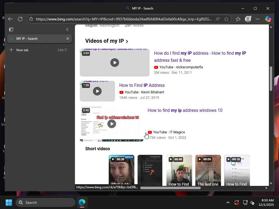Open tab actions menu icon
Screen dimensions: 279x209
[11, 29]
